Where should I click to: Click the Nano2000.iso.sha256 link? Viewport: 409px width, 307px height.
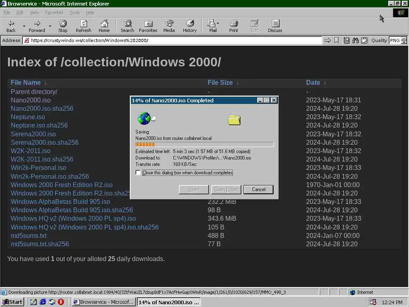42,108
